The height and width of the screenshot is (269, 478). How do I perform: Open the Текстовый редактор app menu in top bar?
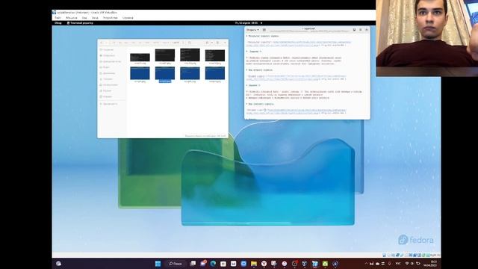click(80, 23)
